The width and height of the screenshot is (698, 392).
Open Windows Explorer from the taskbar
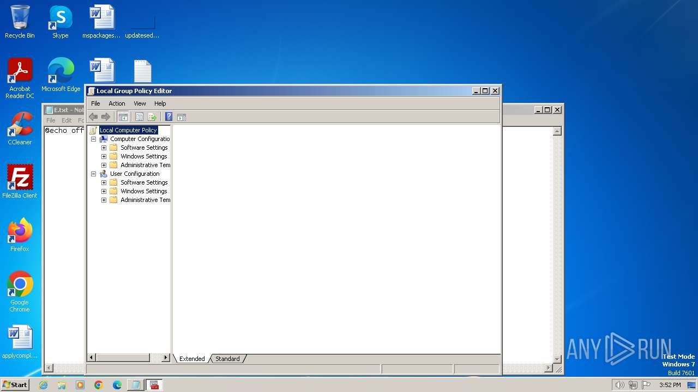(x=62, y=385)
